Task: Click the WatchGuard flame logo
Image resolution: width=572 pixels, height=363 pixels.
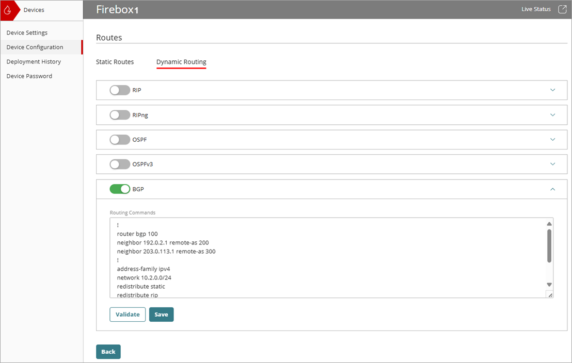Action: [x=7, y=9]
